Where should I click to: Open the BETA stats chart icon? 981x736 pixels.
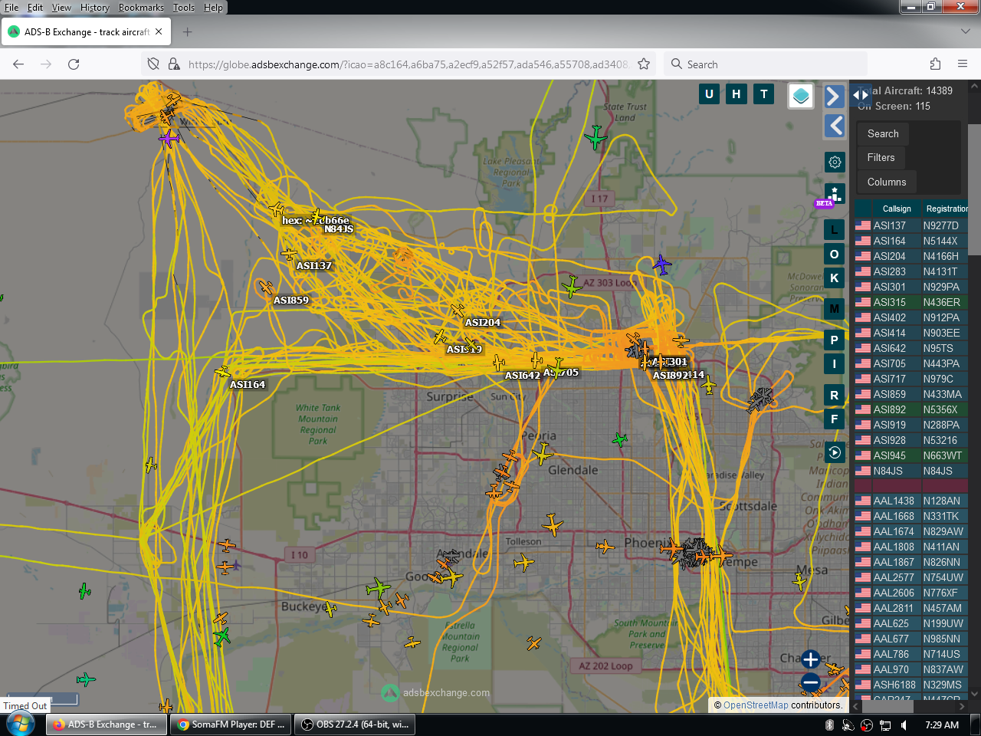tap(835, 194)
